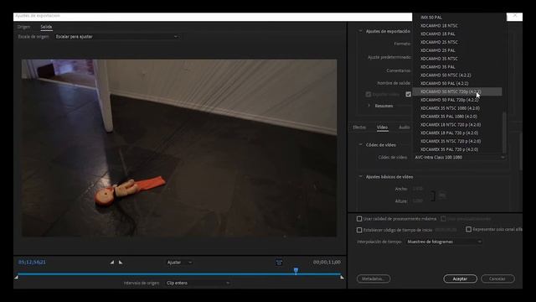Click the Altura height value field

(417, 201)
